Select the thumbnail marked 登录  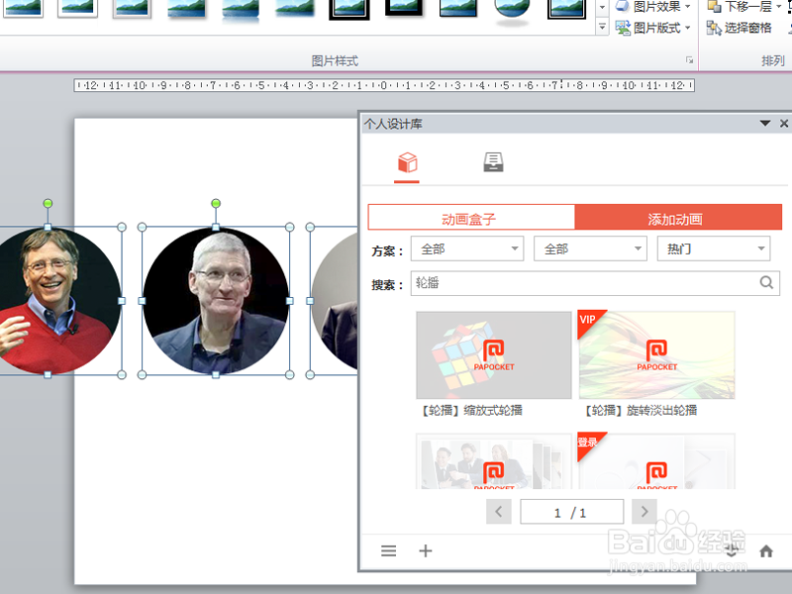656,460
